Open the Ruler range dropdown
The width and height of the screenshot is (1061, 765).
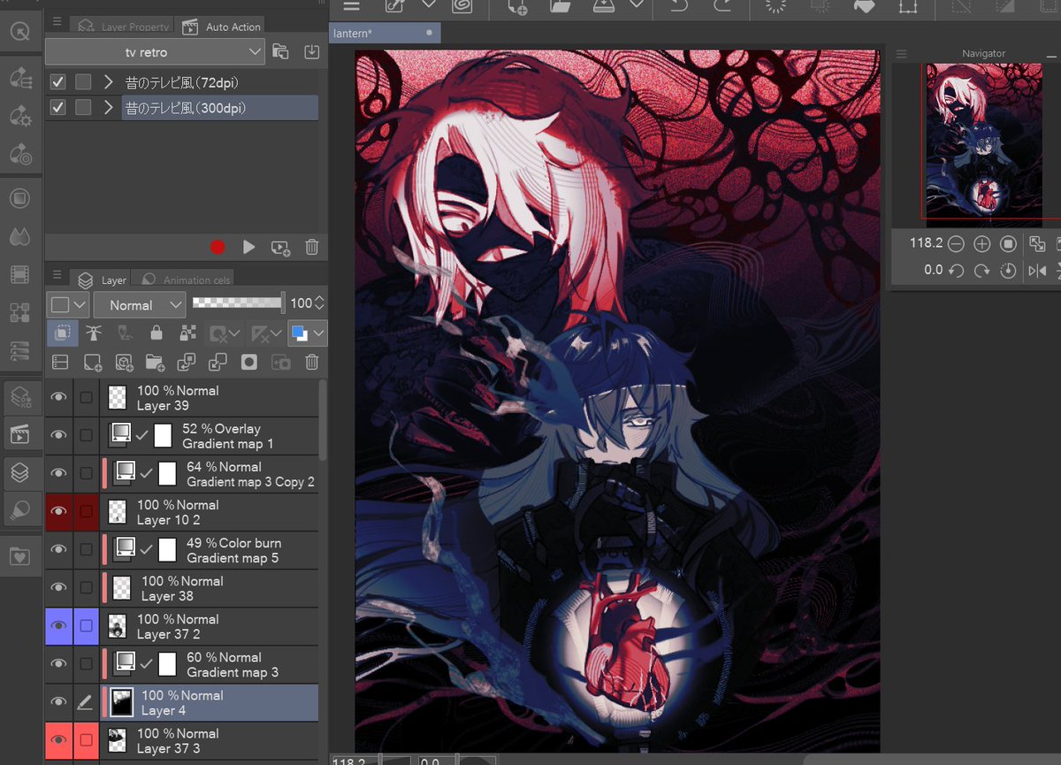click(265, 333)
